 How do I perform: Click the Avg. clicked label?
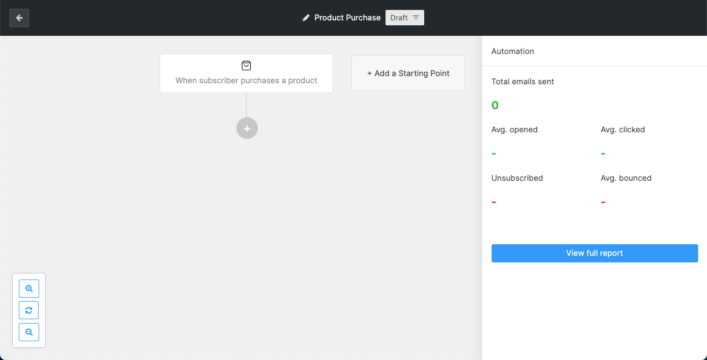tap(622, 130)
